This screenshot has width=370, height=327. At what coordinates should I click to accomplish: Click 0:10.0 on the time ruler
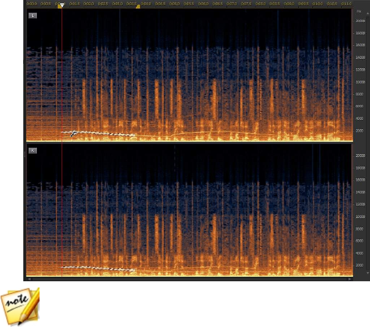317,4
